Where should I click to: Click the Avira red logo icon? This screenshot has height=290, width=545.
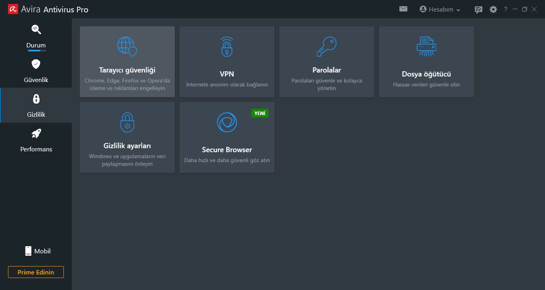13,9
